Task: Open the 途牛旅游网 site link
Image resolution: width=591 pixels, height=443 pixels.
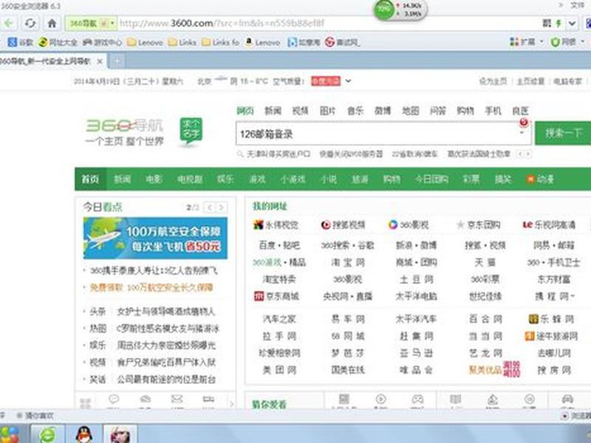Action: [x=552, y=336]
